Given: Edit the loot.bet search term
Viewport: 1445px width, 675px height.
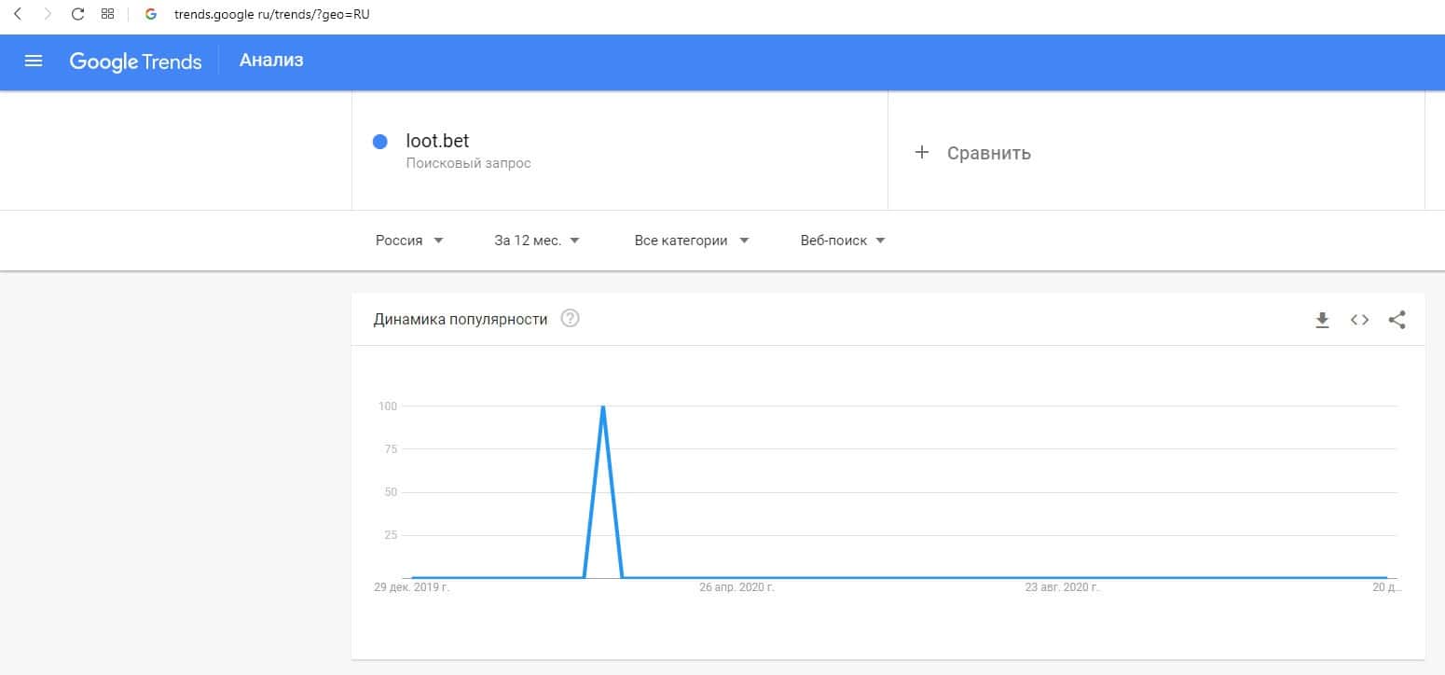Looking at the screenshot, I should [x=438, y=142].
